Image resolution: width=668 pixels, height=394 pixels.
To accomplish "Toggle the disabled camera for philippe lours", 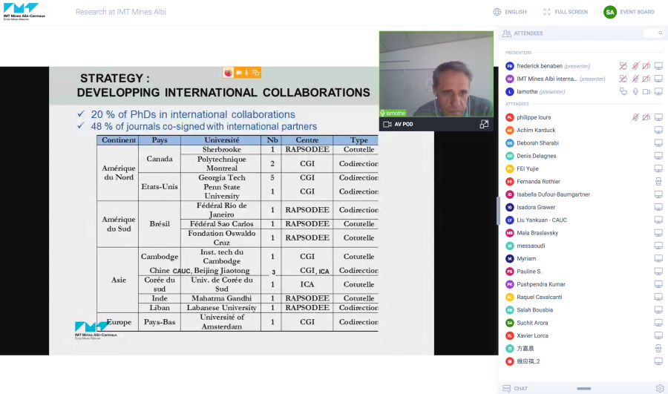I will pos(646,117).
